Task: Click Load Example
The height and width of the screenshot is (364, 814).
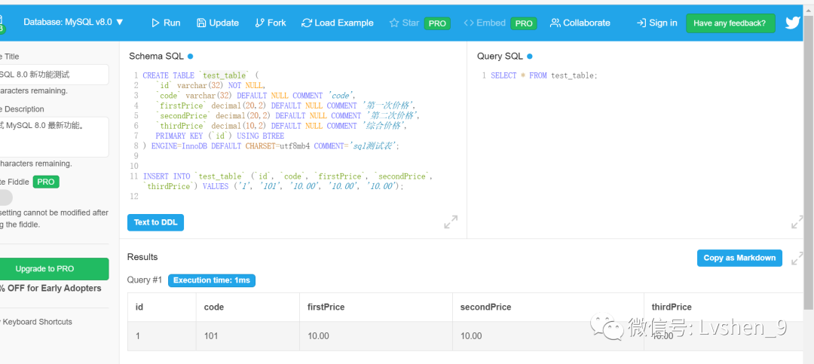Action: [x=338, y=23]
